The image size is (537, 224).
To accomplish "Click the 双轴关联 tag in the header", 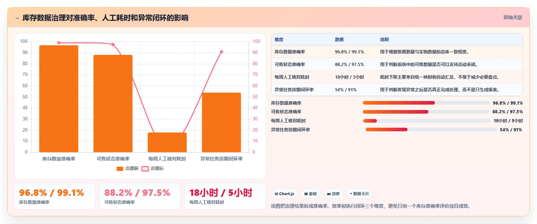I will click(513, 18).
